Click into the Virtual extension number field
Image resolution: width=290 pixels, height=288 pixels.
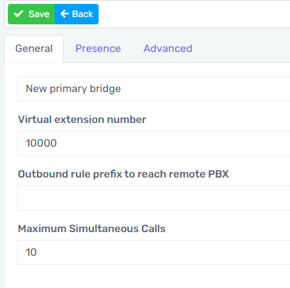[154, 143]
